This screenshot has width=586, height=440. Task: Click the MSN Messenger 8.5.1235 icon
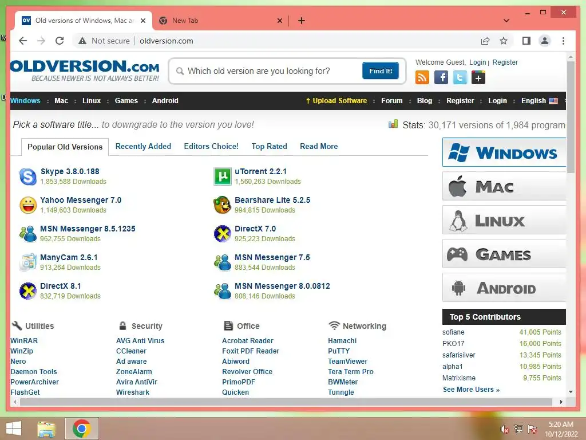[28, 234]
